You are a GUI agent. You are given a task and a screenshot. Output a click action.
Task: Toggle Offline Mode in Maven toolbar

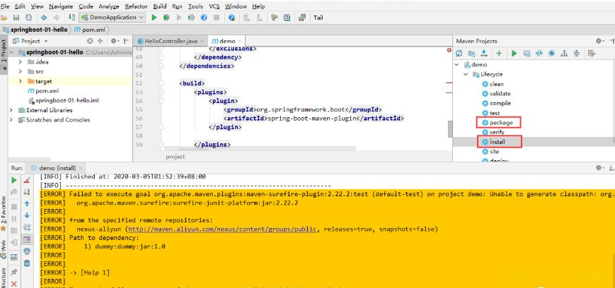coord(539,54)
